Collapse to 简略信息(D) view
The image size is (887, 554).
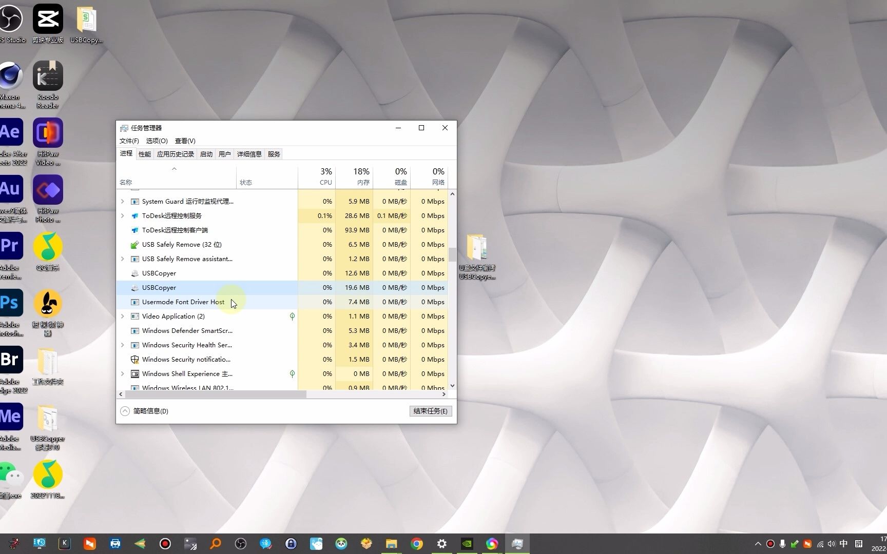coord(144,411)
